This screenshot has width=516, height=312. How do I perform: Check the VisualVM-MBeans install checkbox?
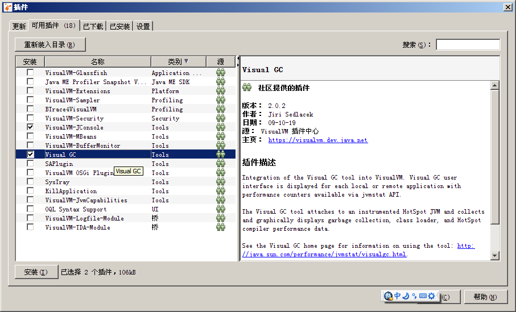(x=30, y=136)
